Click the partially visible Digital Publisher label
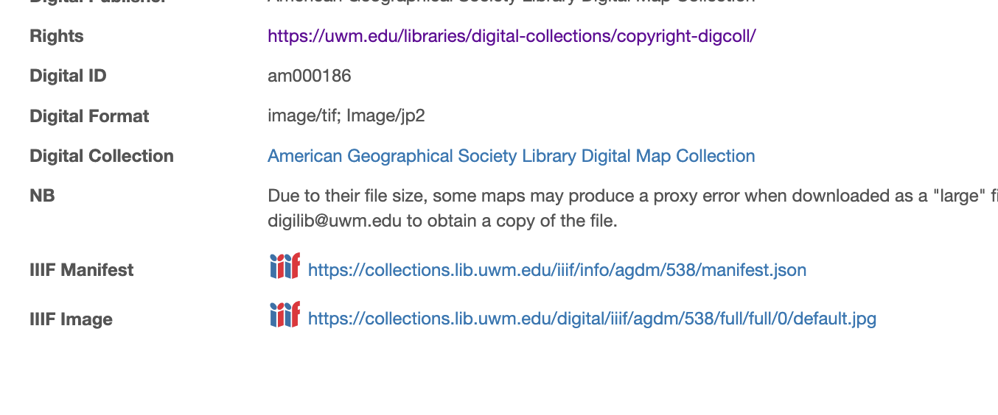This screenshot has width=998, height=415. click(97, 2)
